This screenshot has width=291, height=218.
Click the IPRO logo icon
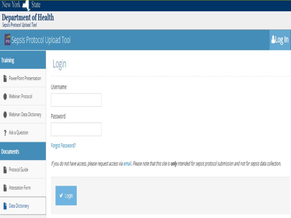(x=7, y=40)
